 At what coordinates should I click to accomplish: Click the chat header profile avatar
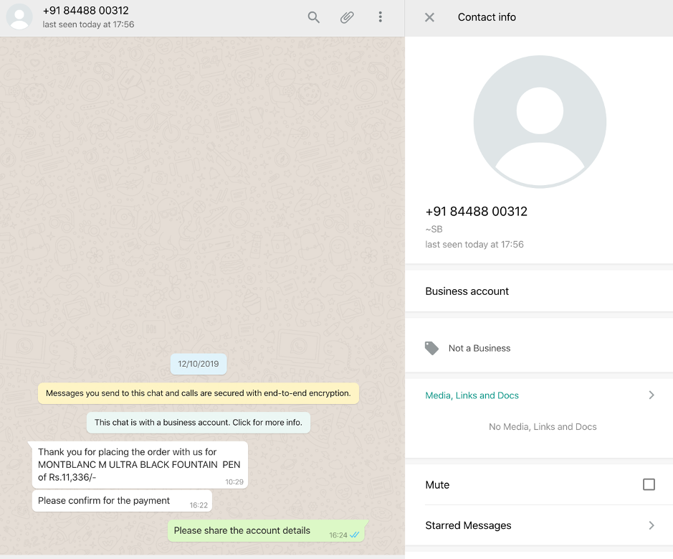click(19, 17)
